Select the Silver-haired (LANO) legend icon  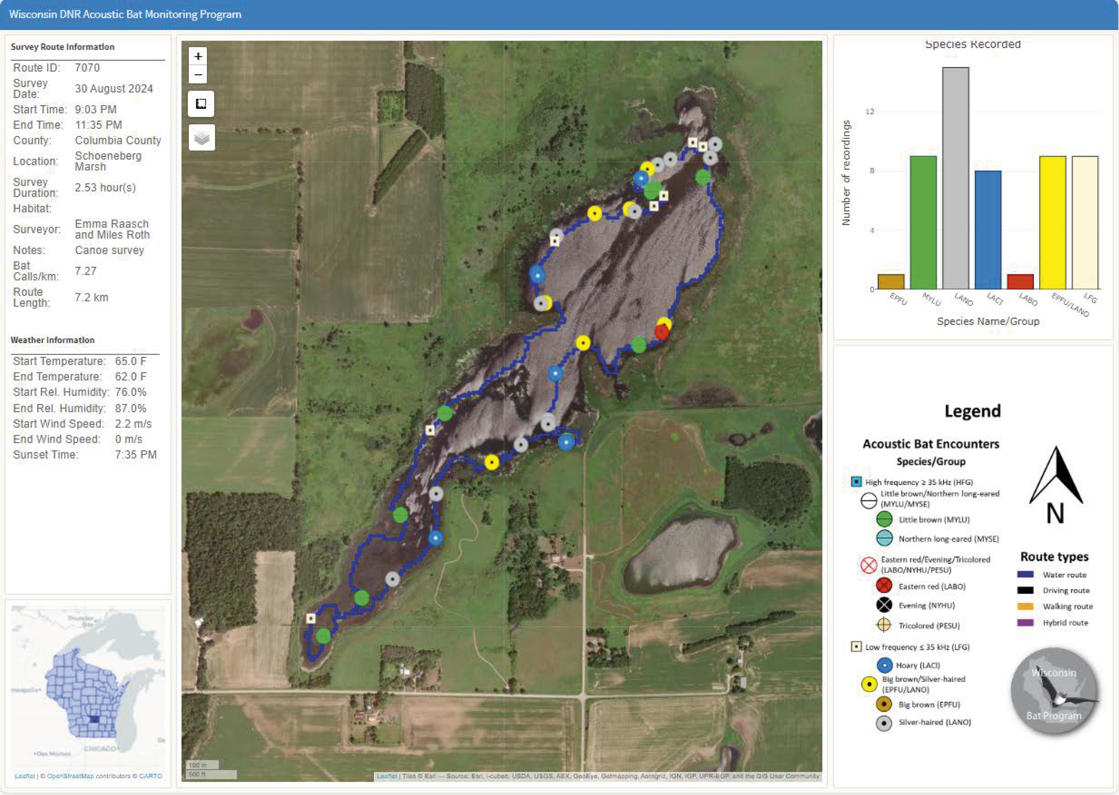(x=884, y=722)
